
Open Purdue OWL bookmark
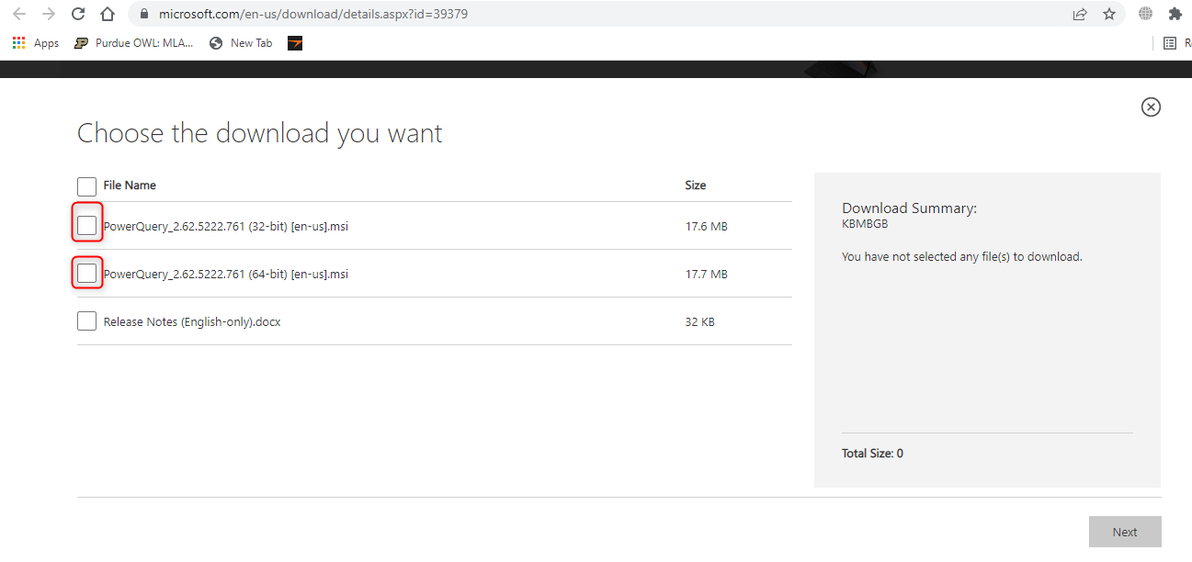134,43
